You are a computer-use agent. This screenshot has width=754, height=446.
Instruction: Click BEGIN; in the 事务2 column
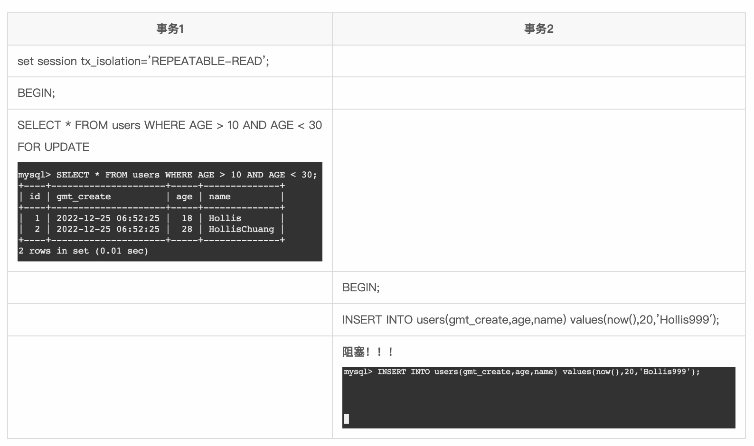(x=360, y=288)
